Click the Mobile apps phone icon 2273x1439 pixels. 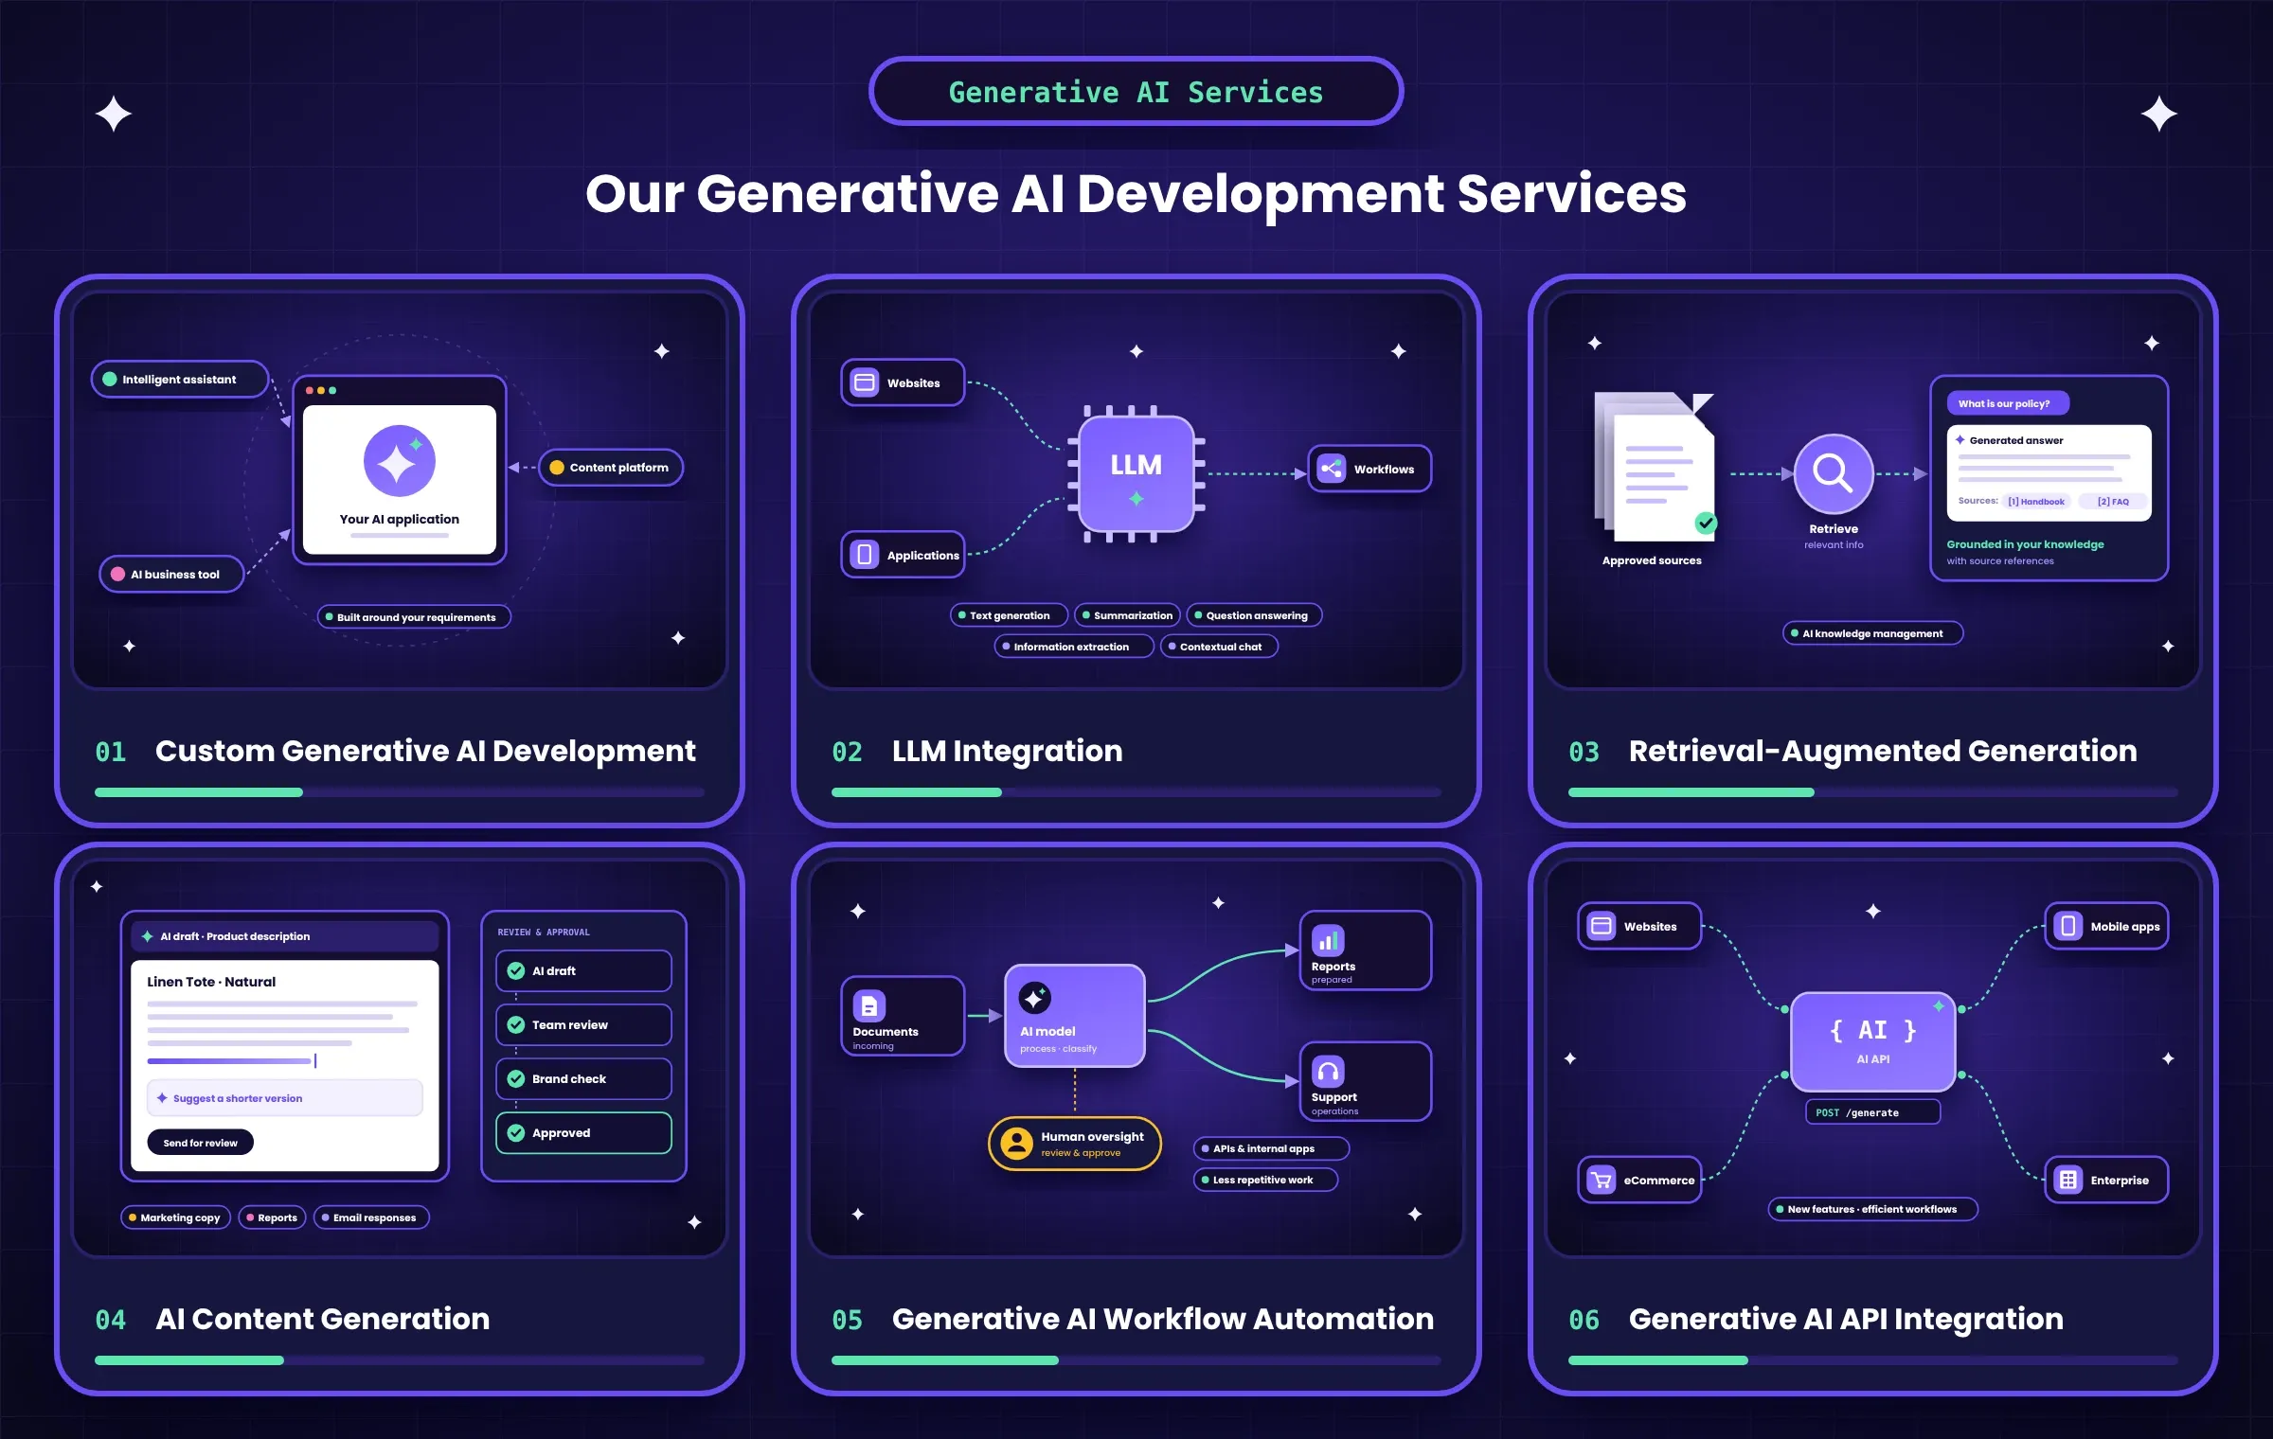[x=2068, y=926]
